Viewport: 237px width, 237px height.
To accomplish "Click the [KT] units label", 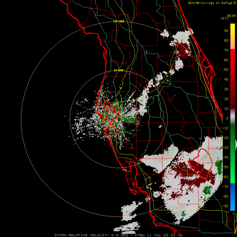I will point(225,18).
